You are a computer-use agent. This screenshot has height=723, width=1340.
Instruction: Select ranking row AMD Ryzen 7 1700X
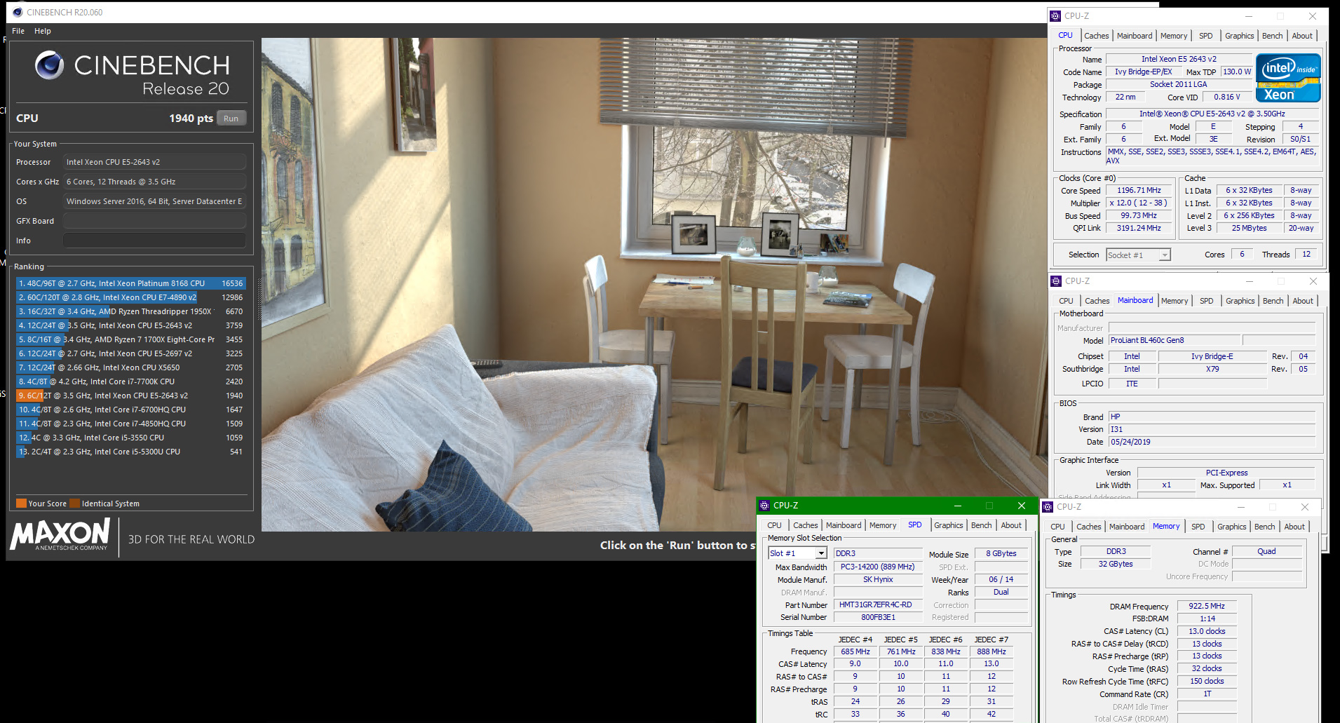130,339
